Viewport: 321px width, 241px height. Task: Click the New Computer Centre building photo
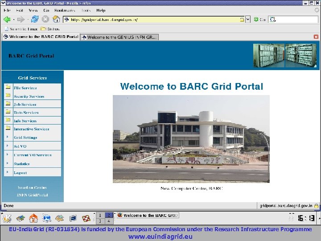191,139
